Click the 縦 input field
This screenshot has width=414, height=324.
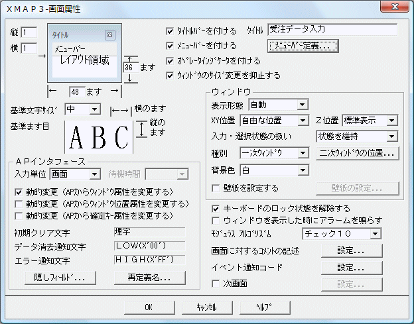29,32
